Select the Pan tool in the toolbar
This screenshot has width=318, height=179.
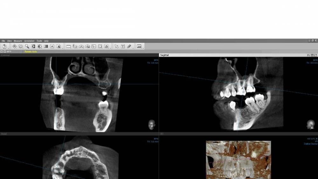14,46
